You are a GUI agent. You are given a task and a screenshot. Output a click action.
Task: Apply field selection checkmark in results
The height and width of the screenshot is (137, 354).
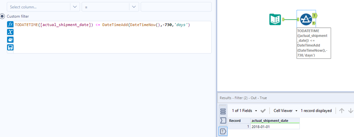[x=263, y=111]
